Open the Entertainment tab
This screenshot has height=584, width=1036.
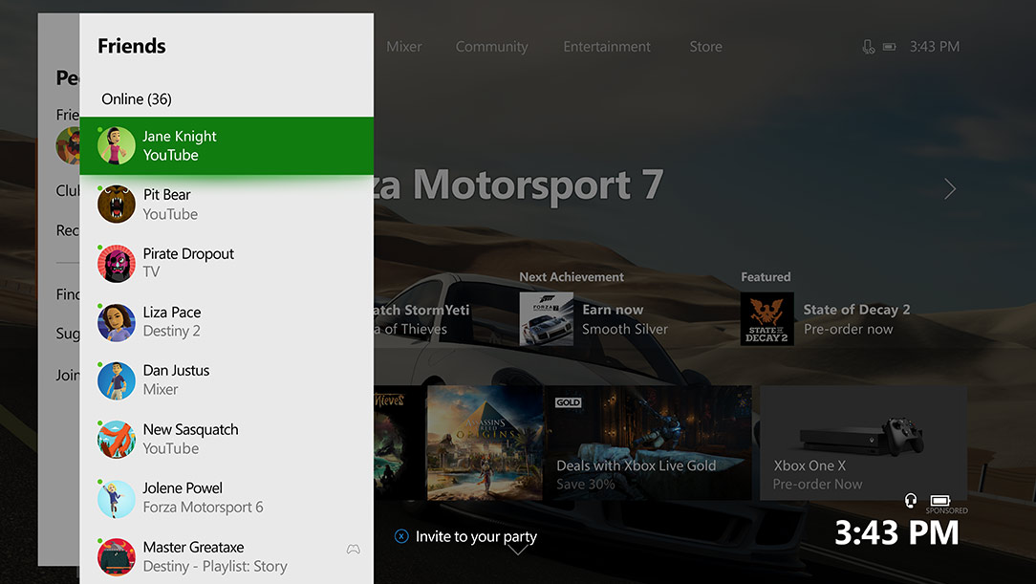[607, 47]
